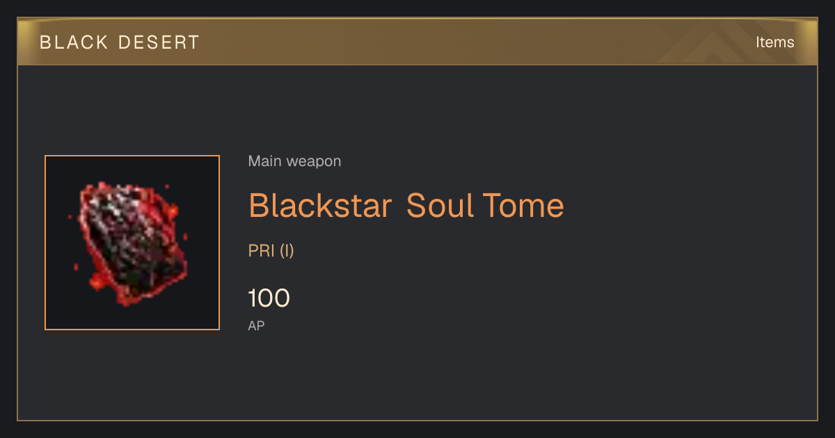Click the word Tome in item title

point(523,206)
